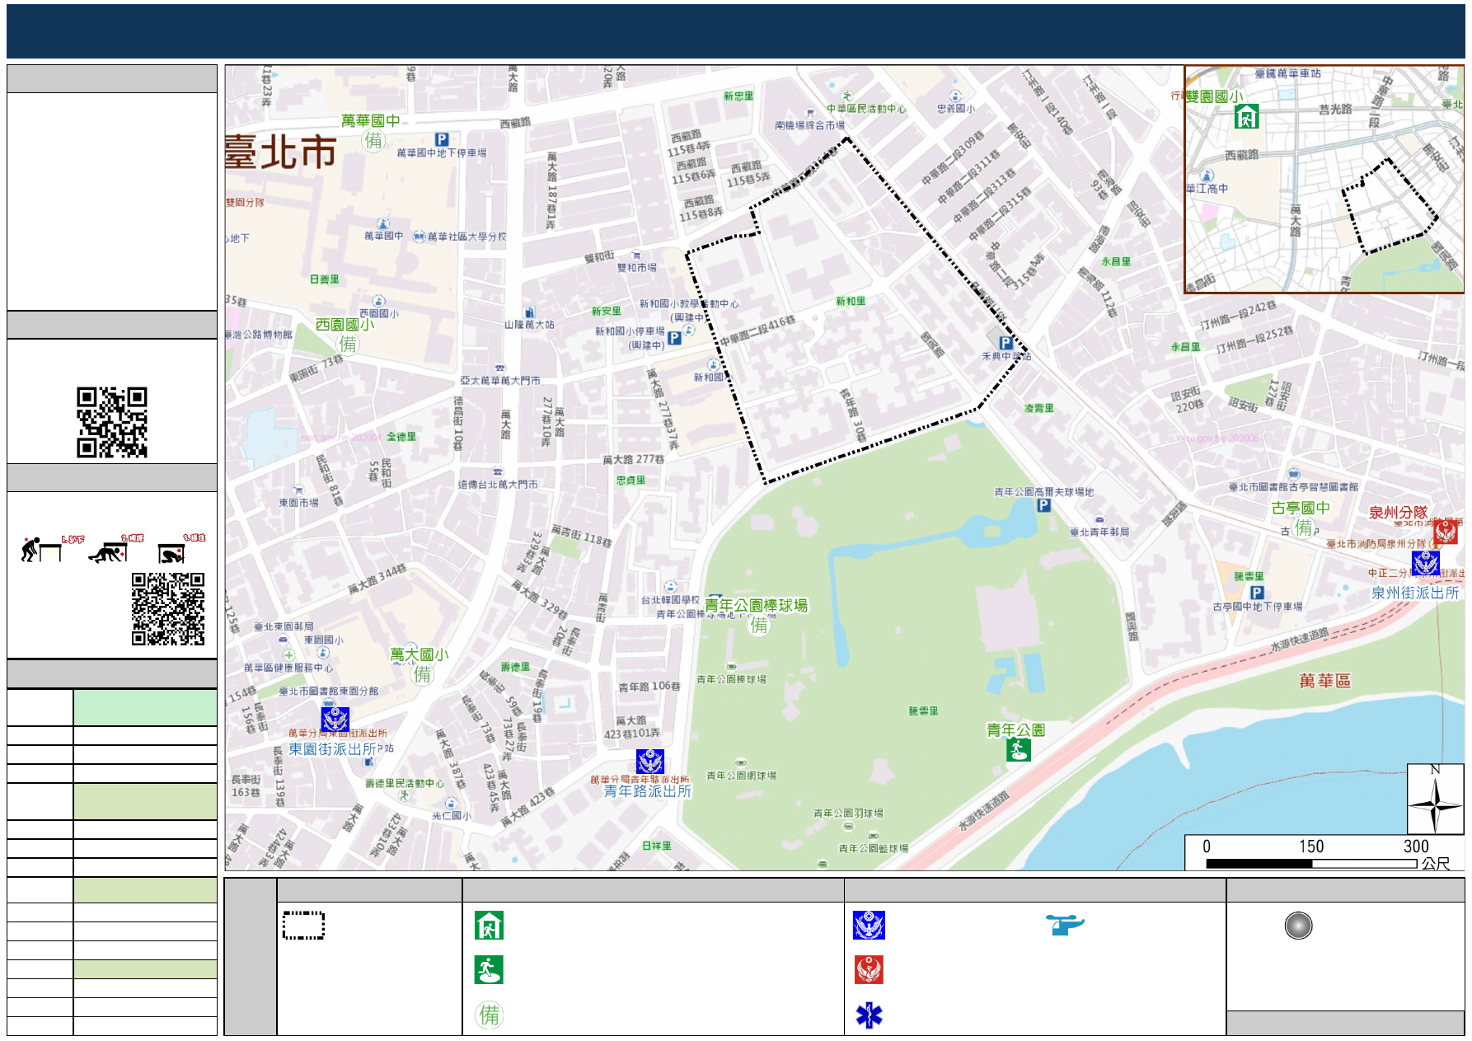
Task: Select the blue star-of-life medical legend icon
Action: 869,1015
